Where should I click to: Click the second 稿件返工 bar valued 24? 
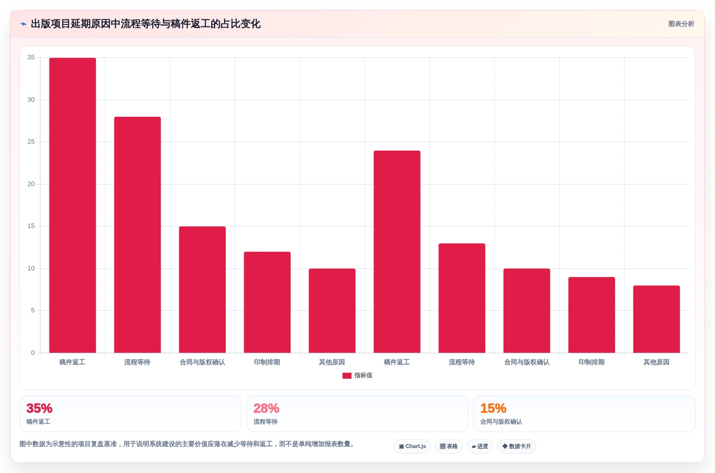coord(397,251)
